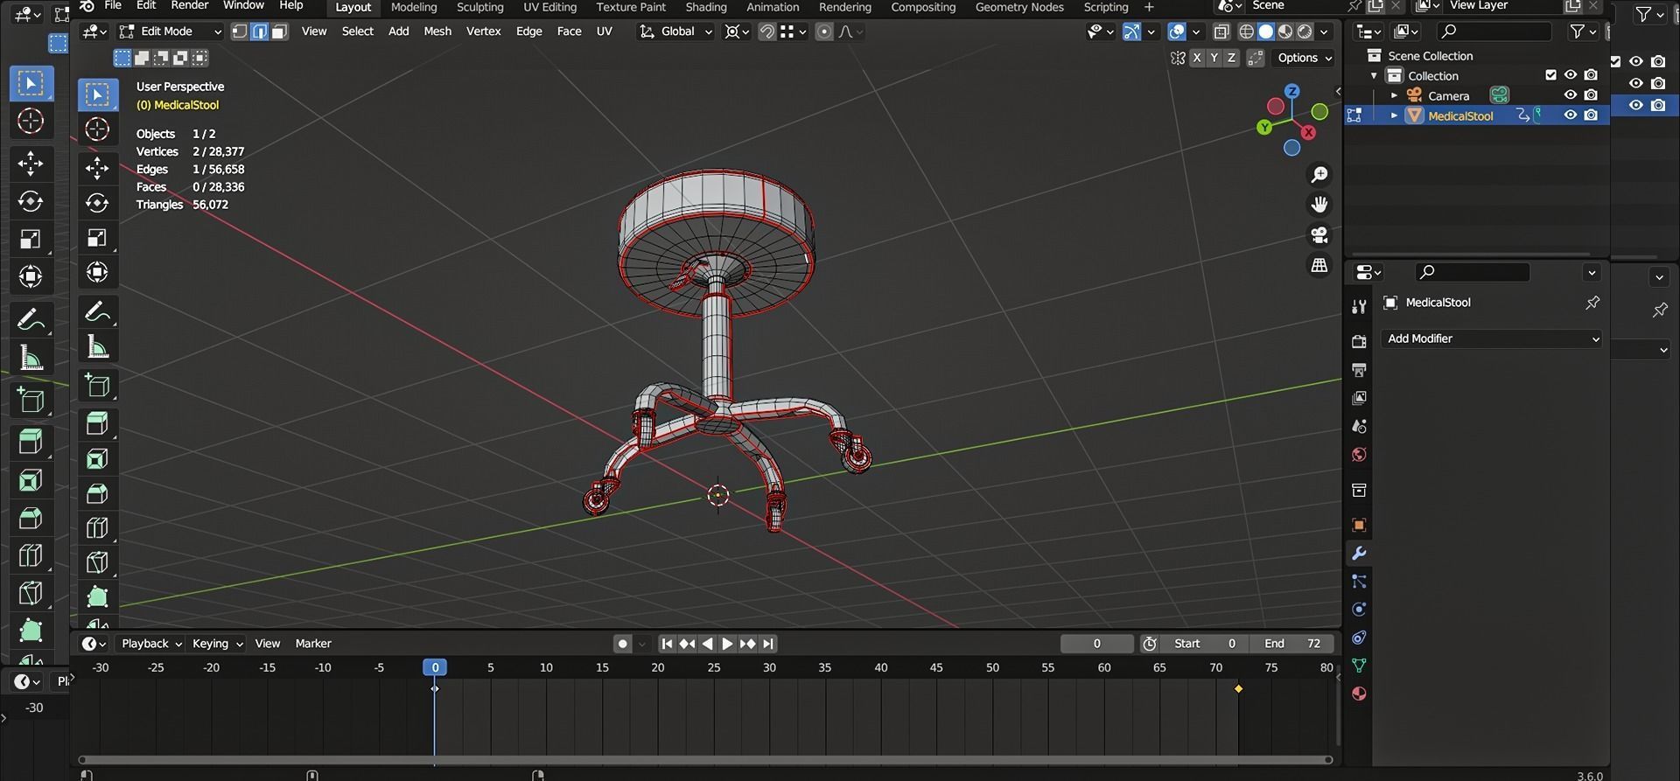Open the viewport shading options dropdown arrow
The height and width of the screenshot is (781, 1680).
1325,31
